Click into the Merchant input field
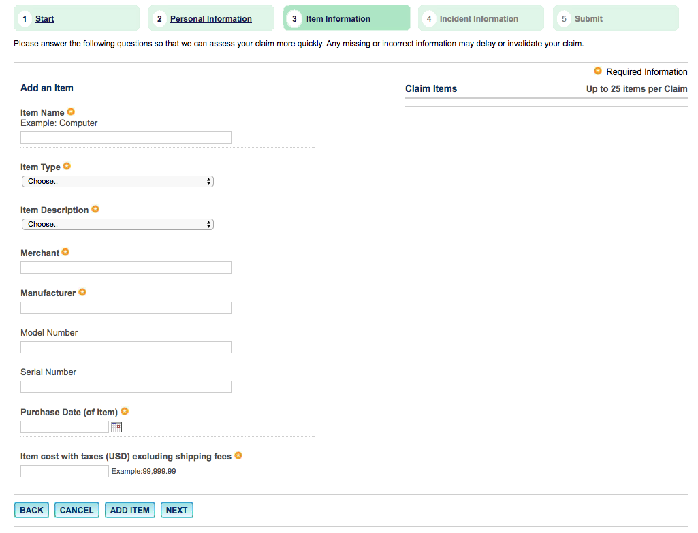Viewport: 698px width, 533px height. pyautogui.click(x=126, y=268)
